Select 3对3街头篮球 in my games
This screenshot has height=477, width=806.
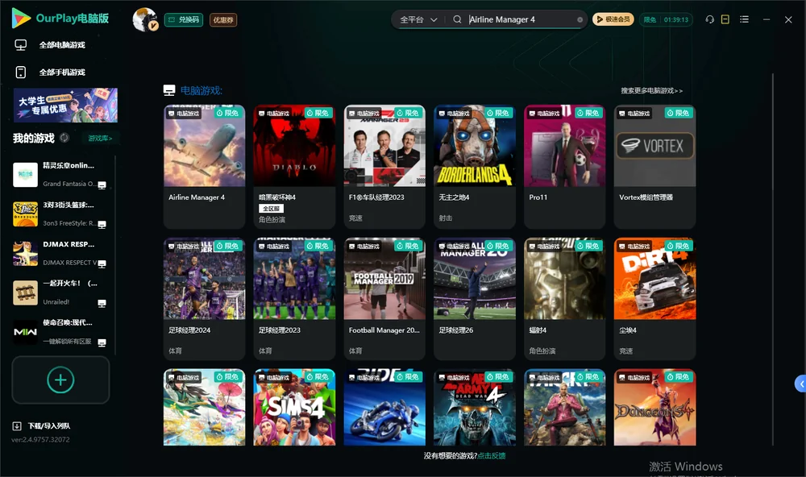pos(60,214)
